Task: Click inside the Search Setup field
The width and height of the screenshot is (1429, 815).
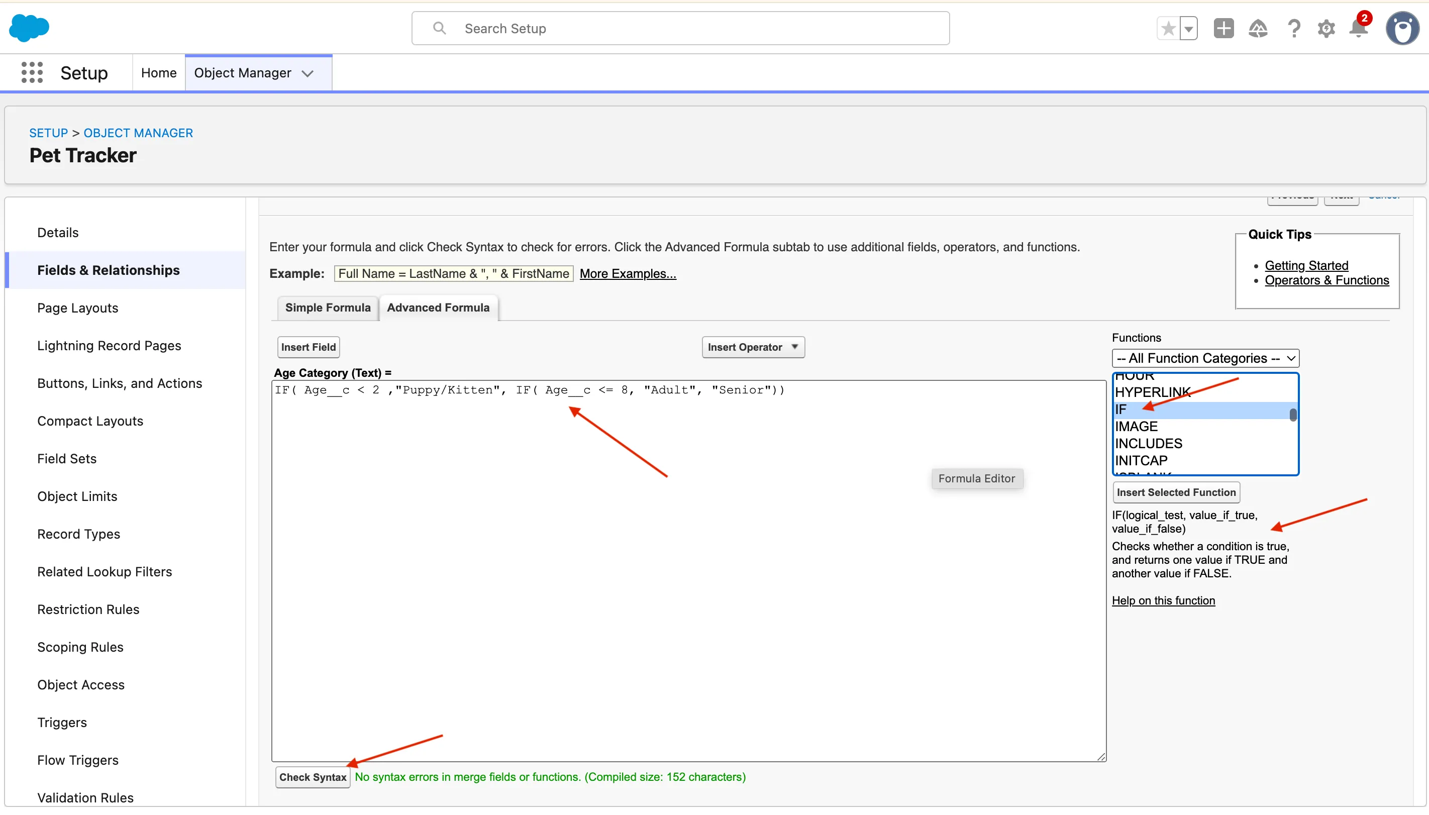Action: point(680,29)
